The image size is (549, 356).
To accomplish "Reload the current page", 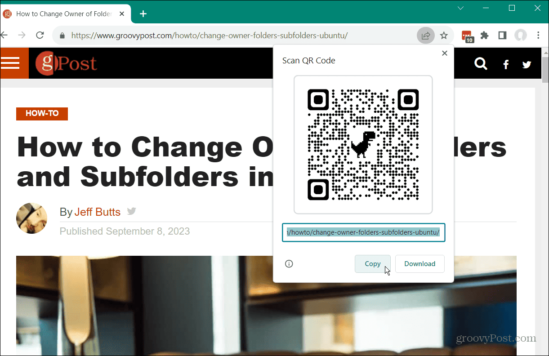I will 40,36.
